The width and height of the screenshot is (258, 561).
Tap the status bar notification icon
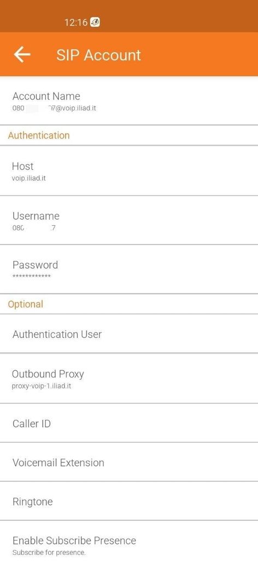coord(95,22)
